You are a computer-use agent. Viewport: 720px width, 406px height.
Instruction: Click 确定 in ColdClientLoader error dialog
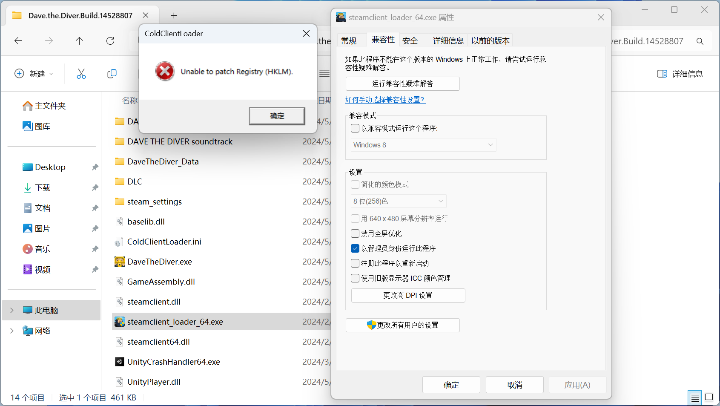(x=277, y=116)
